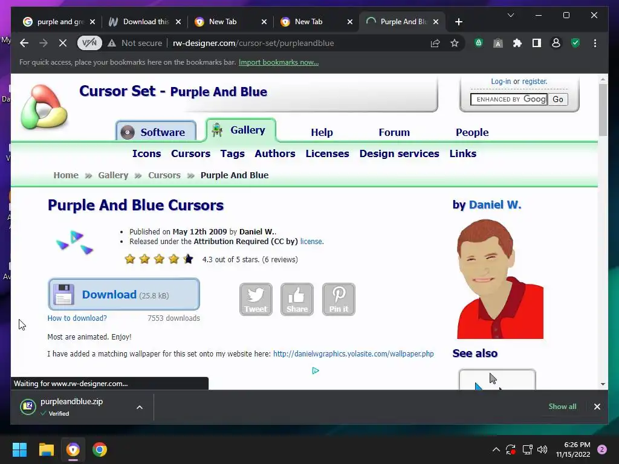Close the 'Download this' tab
The height and width of the screenshot is (464, 619).
[178, 22]
